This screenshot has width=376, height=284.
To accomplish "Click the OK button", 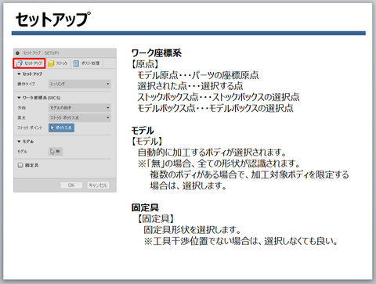I will 71,185.
